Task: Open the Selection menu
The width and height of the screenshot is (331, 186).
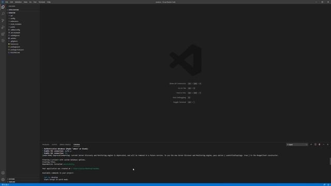Action: (x=19, y=2)
